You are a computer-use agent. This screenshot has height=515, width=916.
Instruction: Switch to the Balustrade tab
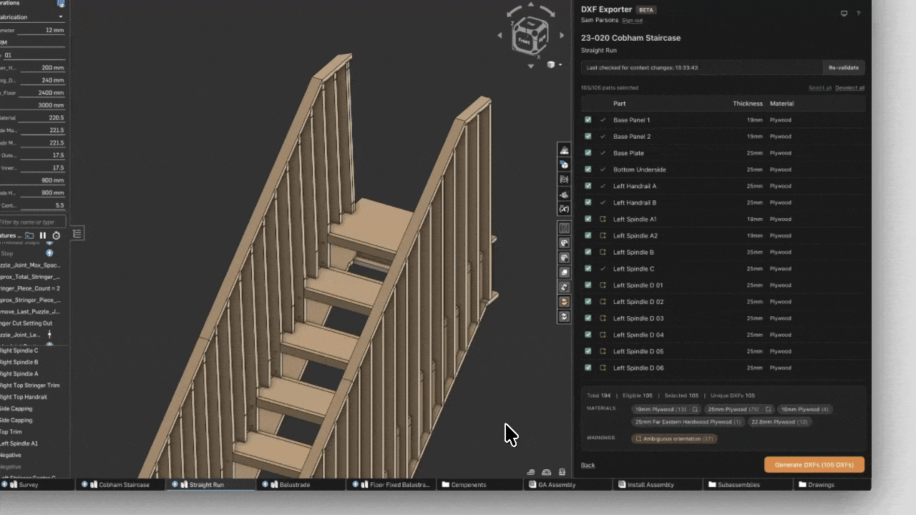[301, 484]
